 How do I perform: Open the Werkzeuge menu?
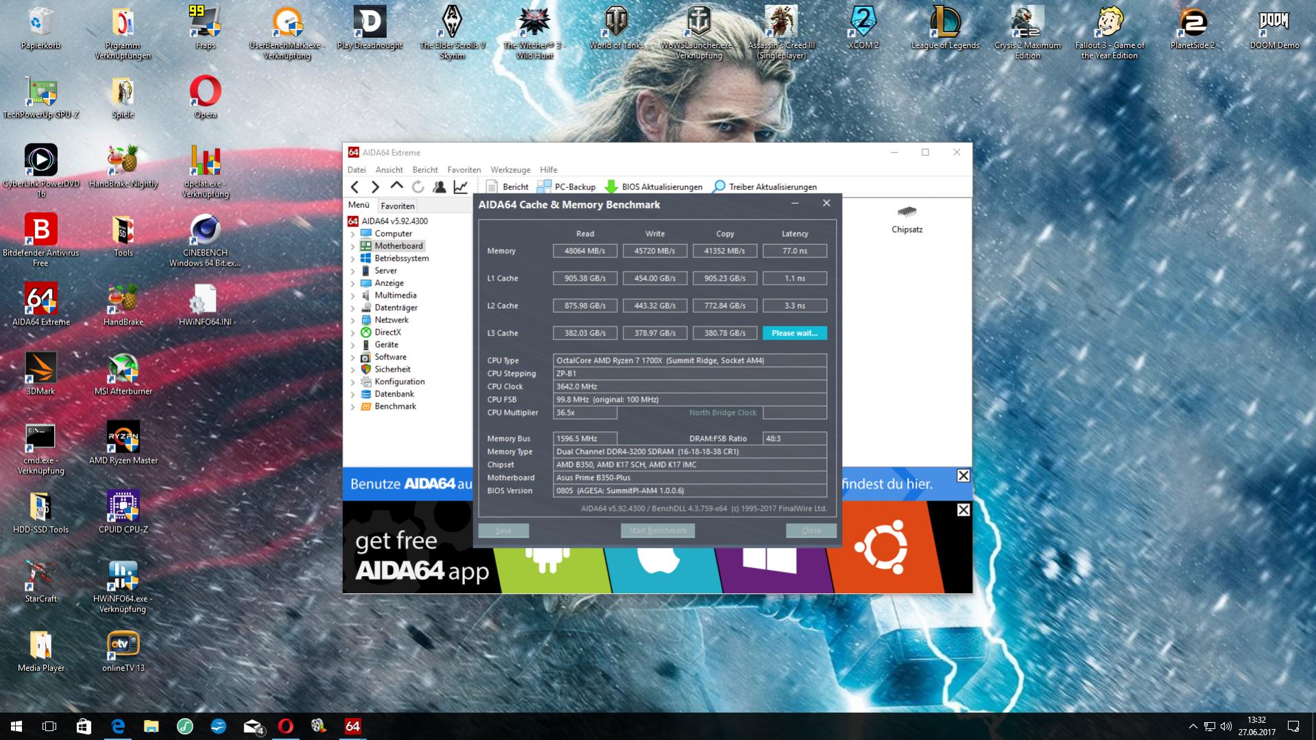coord(510,169)
